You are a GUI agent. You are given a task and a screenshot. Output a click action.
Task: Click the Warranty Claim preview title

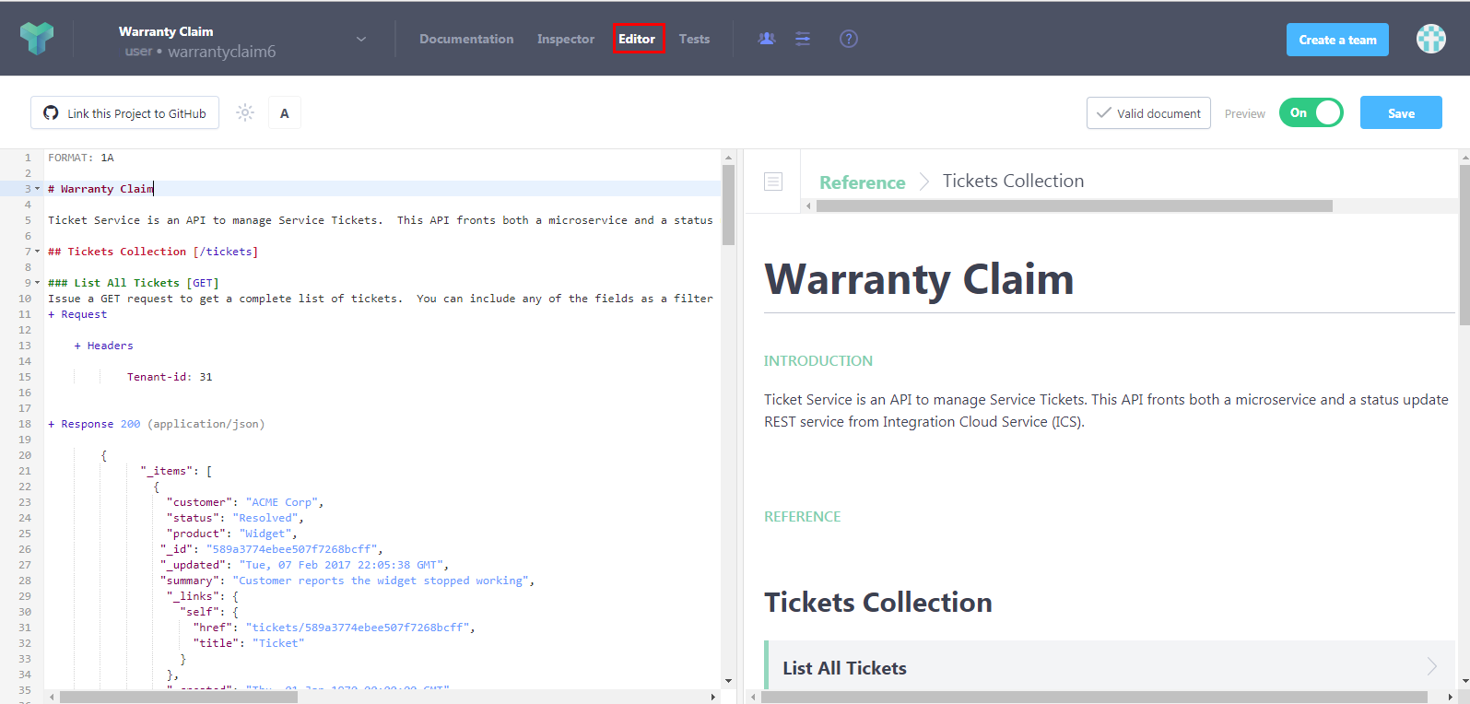(x=919, y=279)
